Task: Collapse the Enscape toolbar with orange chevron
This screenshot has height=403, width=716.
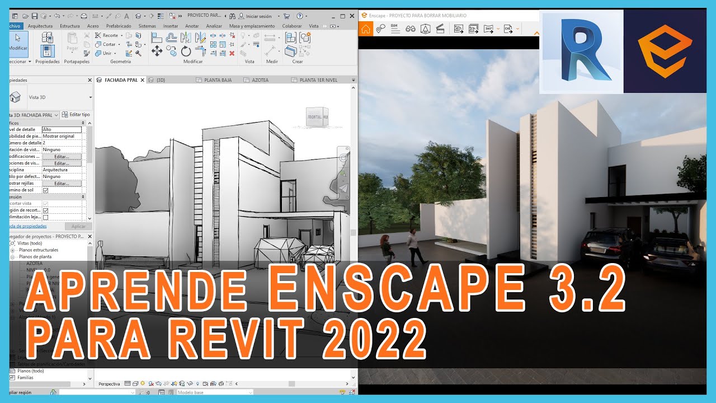Action: point(536,34)
